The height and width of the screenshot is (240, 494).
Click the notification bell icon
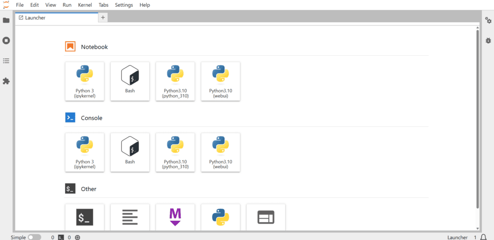coord(483,237)
